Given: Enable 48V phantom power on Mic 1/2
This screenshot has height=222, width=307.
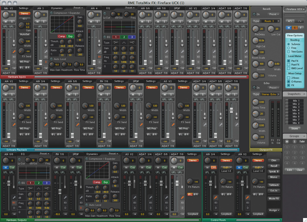Looking at the screenshot, I should pyautogui.click(x=24, y=19).
